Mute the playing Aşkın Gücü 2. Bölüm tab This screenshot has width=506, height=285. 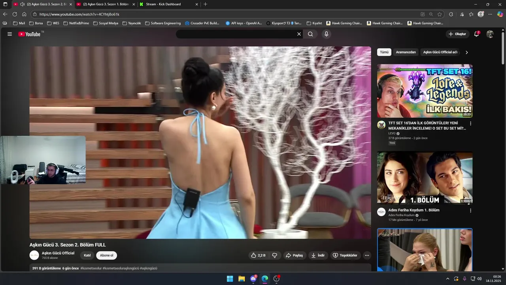pyautogui.click(x=23, y=4)
